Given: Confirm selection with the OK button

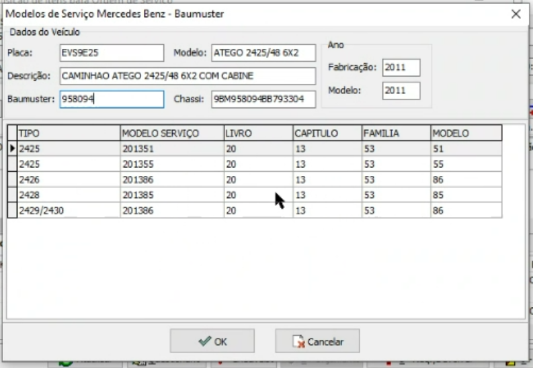Looking at the screenshot, I should [212, 341].
